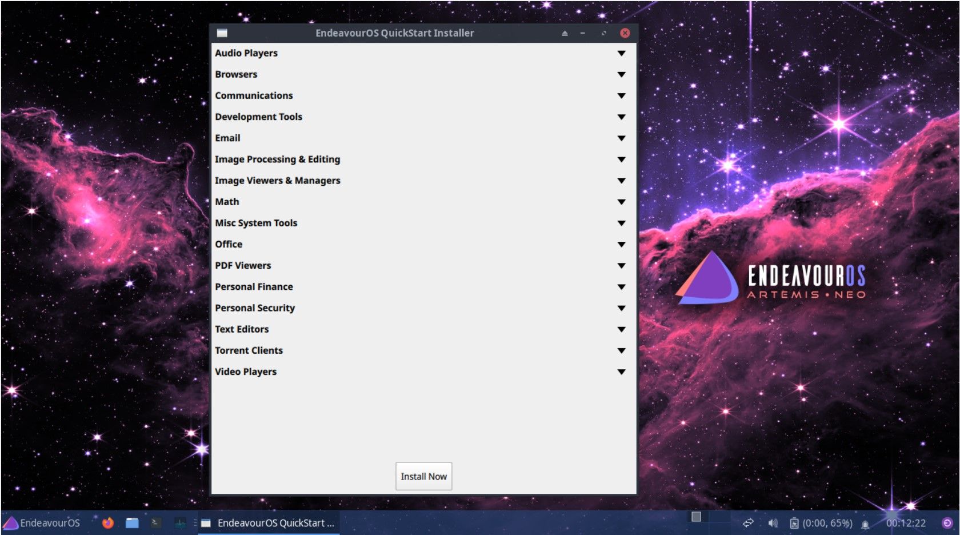
Task: Expand the Email category arrow
Action: (x=621, y=138)
